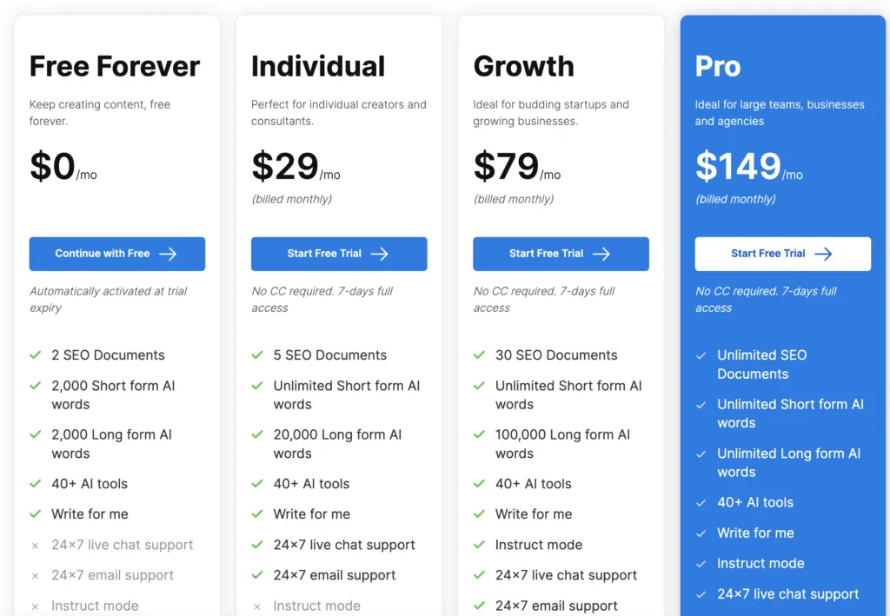The image size is (890, 616).
Task: Click the $149 Pro price
Action: (x=738, y=166)
